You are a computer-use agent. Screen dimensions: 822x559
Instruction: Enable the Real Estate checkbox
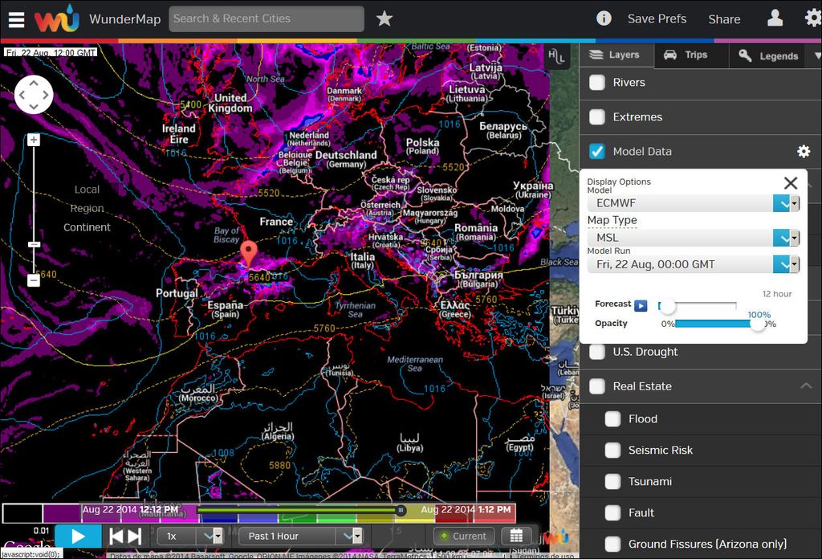click(x=597, y=386)
